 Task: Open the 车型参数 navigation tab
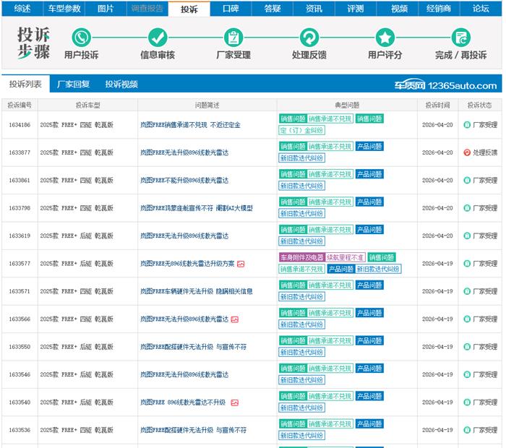point(64,9)
